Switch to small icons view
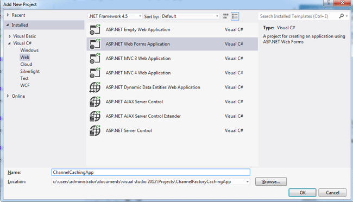Image resolution: width=353 pixels, height=202 pixels. 225,16
